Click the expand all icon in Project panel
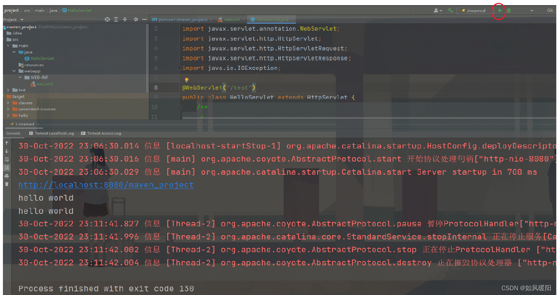Viewport: 557px width, 295px height. (116, 19)
